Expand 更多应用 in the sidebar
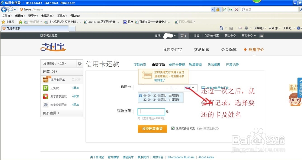Screen dimensions: 302x160 click(51, 113)
